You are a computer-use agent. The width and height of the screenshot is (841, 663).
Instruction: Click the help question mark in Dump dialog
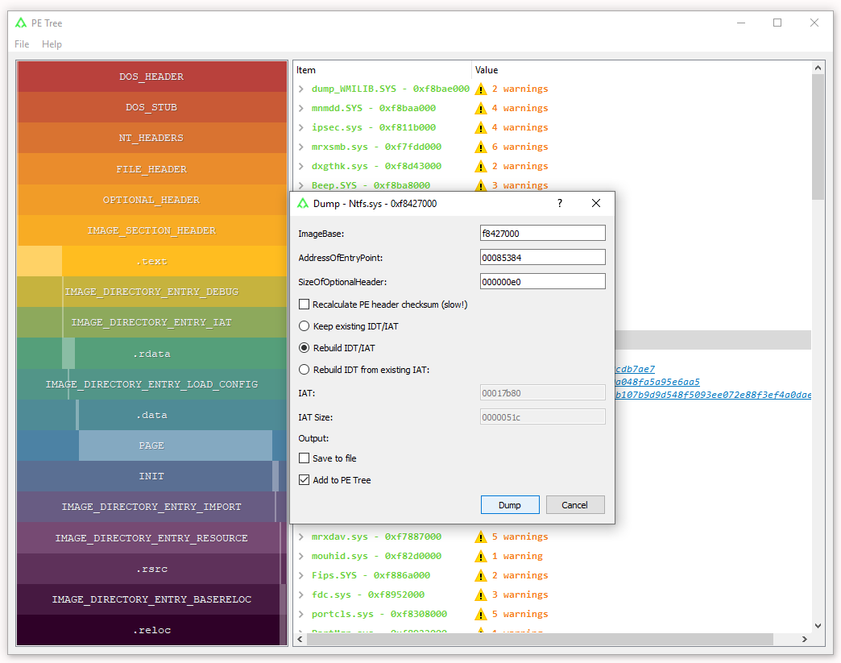click(x=559, y=203)
